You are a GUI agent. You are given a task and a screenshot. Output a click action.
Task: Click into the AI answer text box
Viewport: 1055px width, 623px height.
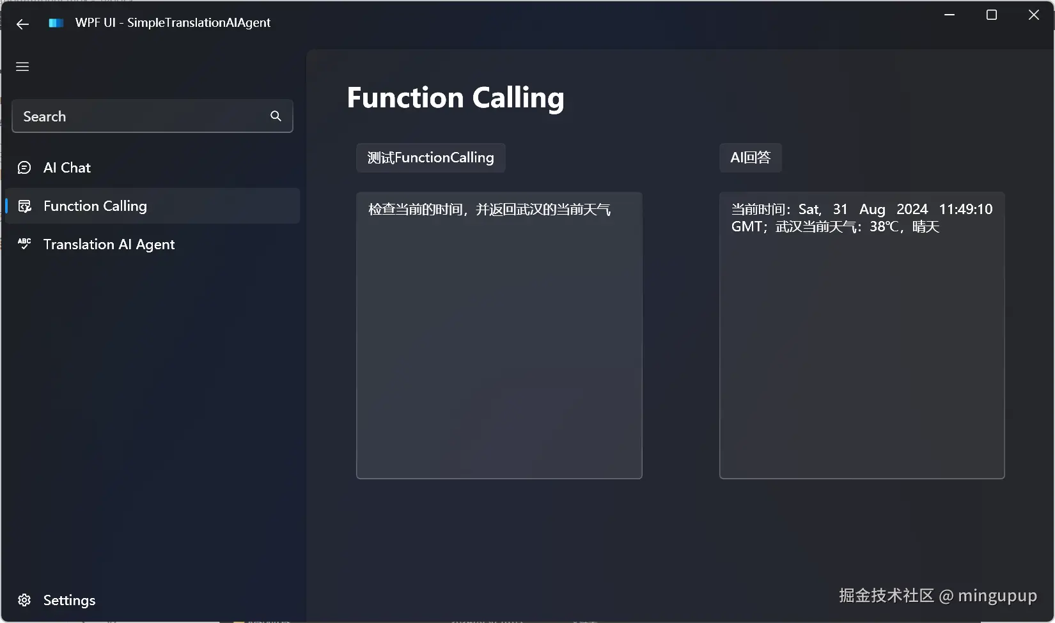862,335
